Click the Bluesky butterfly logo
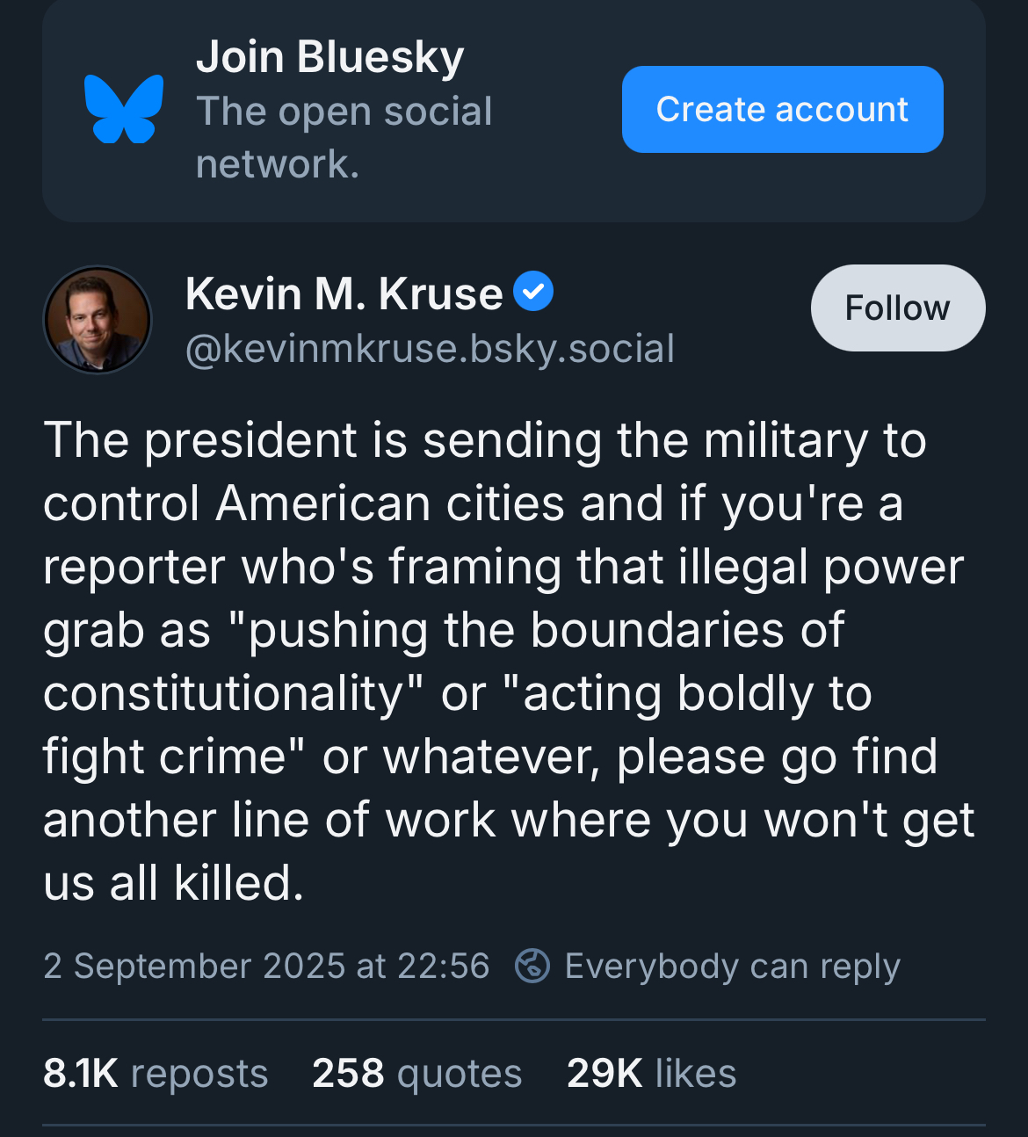The image size is (1028, 1137). click(124, 109)
